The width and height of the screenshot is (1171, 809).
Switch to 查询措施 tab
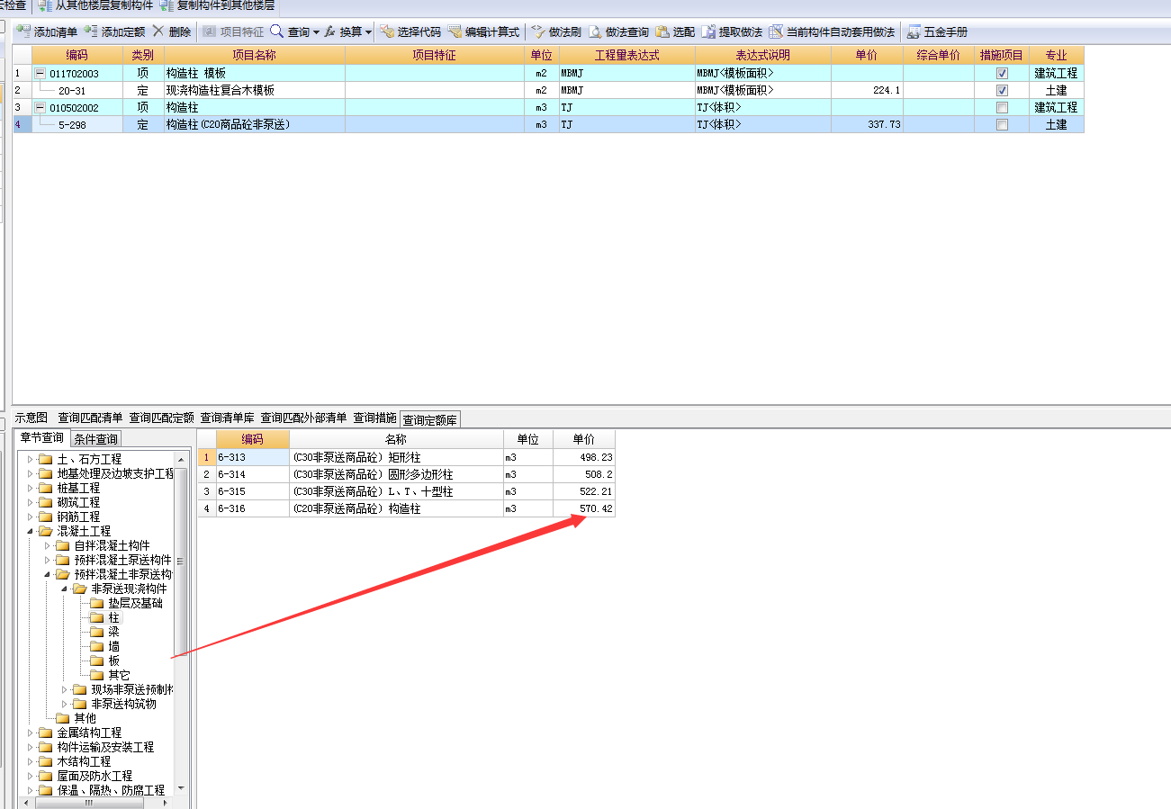tap(374, 418)
